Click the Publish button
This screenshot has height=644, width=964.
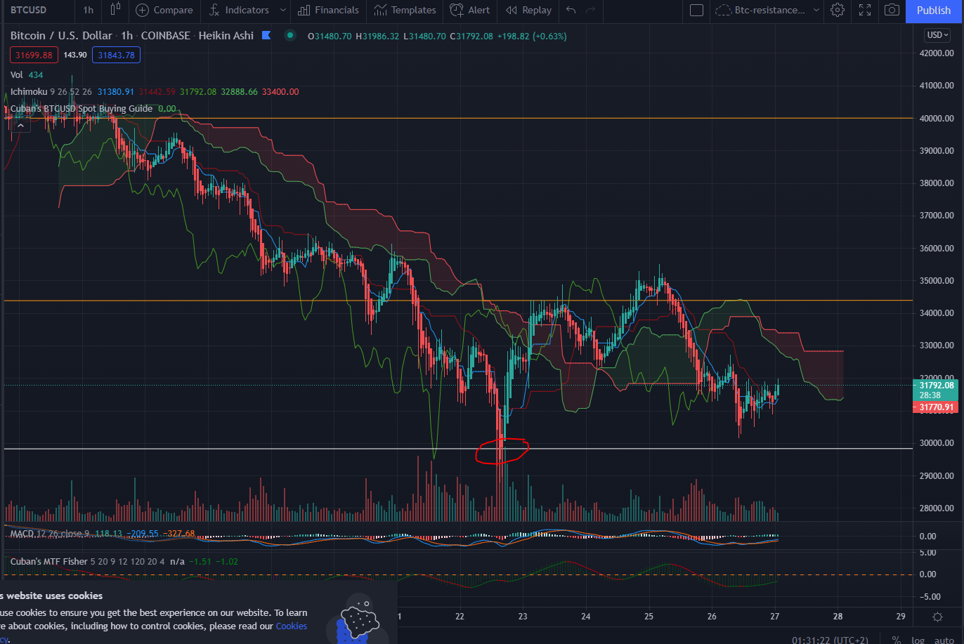(x=934, y=10)
